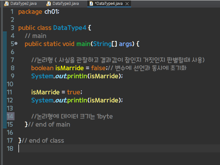Select the *DataType4.java tab

coord(109,4)
